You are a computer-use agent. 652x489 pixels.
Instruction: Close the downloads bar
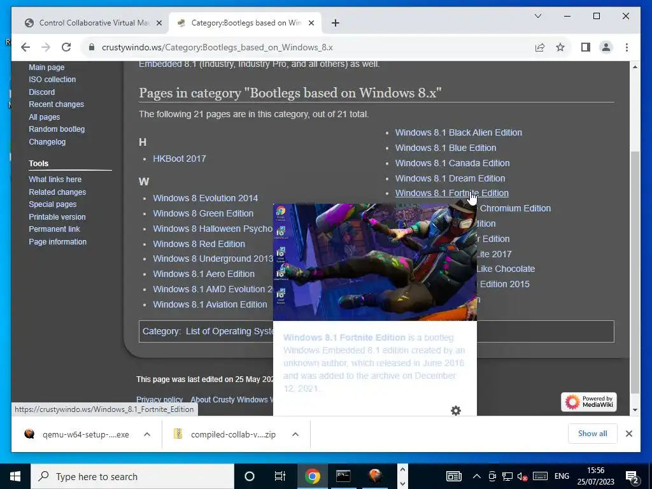[x=628, y=434]
